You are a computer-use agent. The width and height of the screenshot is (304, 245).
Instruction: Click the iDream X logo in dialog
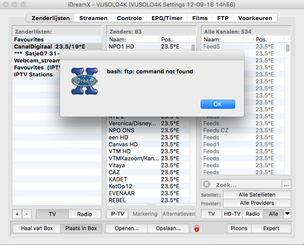tap(84, 81)
